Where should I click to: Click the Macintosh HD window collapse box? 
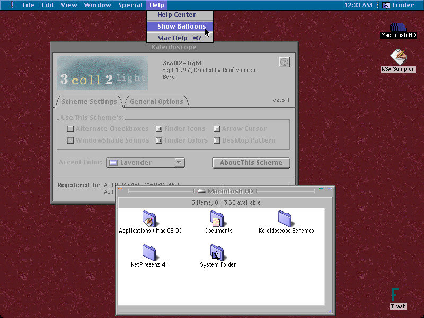pos(330,188)
